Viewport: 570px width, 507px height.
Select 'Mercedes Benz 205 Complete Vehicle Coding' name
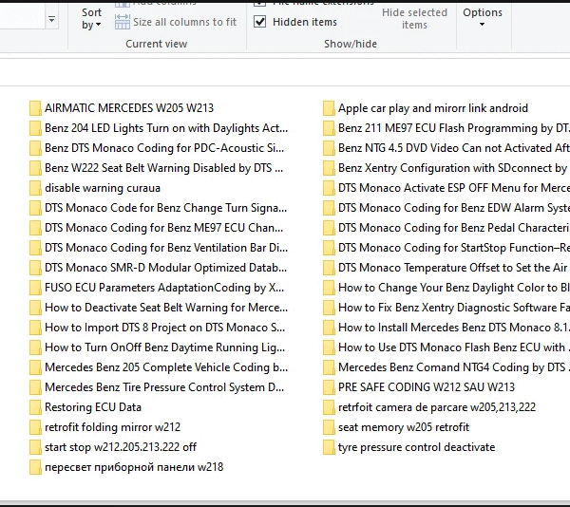pyautogui.click(x=166, y=367)
